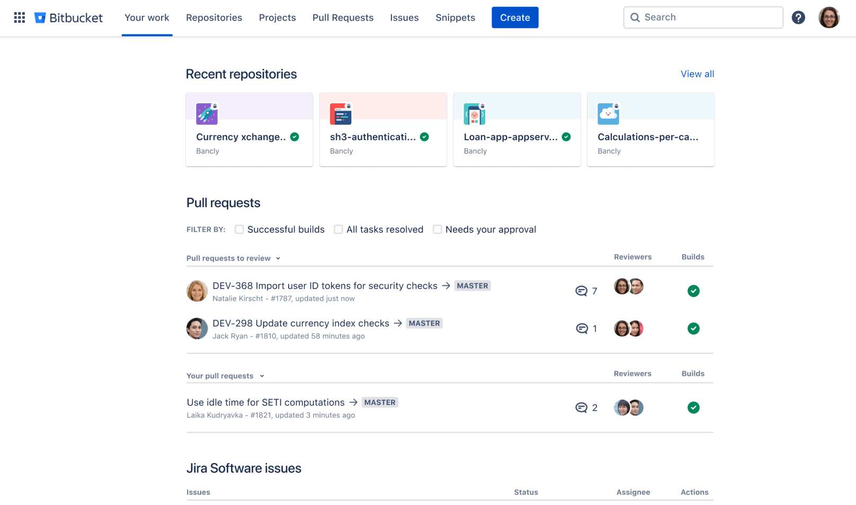
Task: Expand the Pull requests to review dropdown
Action: pos(278,258)
